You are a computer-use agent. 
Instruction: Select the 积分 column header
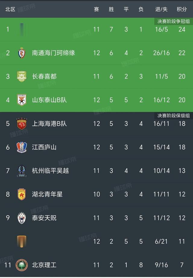pyautogui.click(x=182, y=9)
